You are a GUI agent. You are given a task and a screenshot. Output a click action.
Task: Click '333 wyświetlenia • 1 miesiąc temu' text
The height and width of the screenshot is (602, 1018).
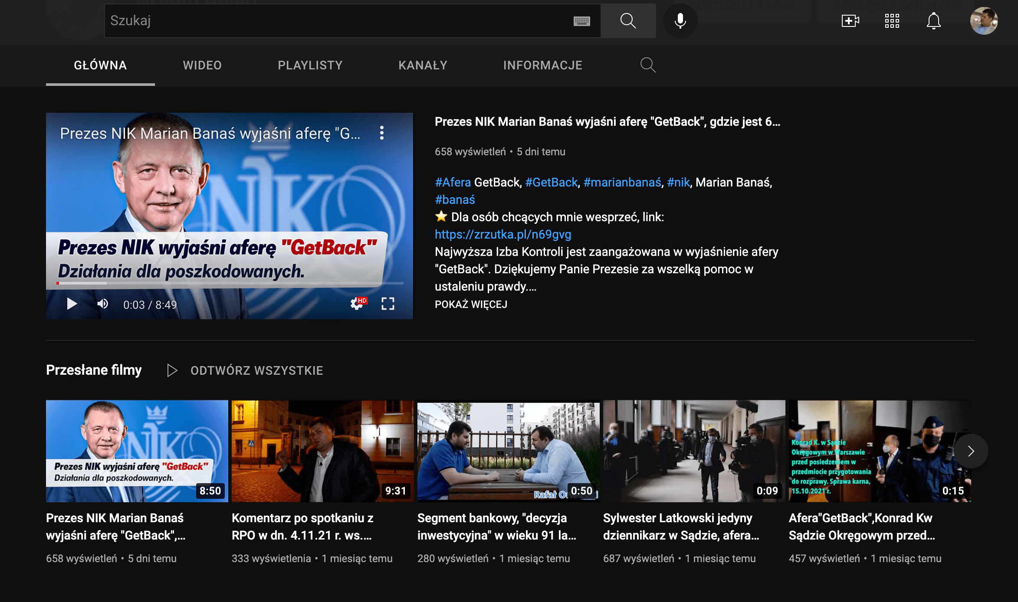point(312,559)
